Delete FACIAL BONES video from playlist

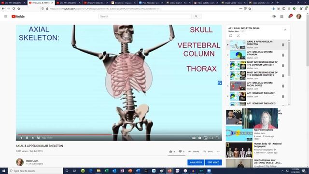click(283, 86)
